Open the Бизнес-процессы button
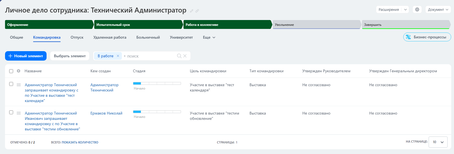The height and width of the screenshot is (154, 454). click(427, 37)
